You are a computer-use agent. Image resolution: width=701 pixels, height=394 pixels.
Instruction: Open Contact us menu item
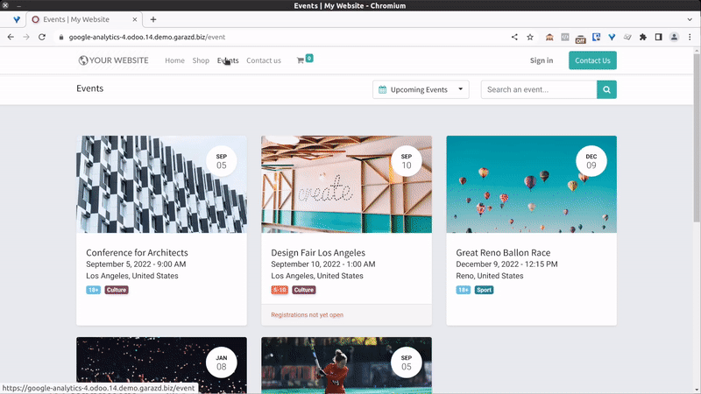point(264,60)
